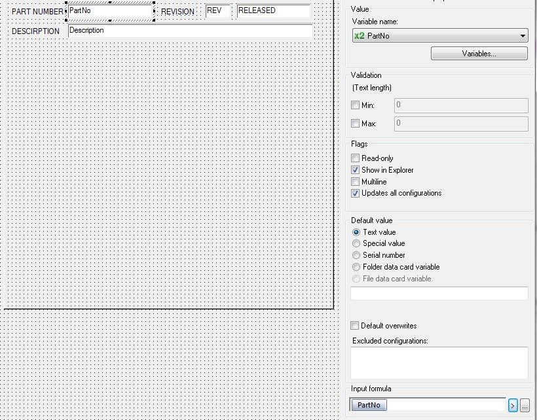Image resolution: width=537 pixels, height=420 pixels.
Task: Click the PartNo token in Input formula
Action: [x=369, y=405]
